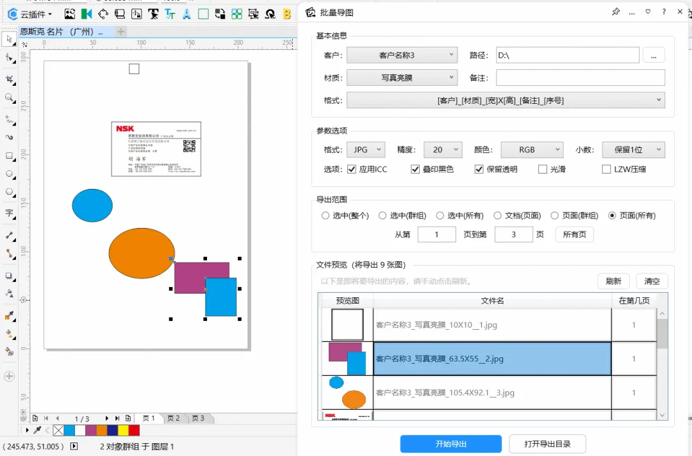This screenshot has width=692, height=456.
Task: Open a new document tab with plus
Action: pos(121,31)
